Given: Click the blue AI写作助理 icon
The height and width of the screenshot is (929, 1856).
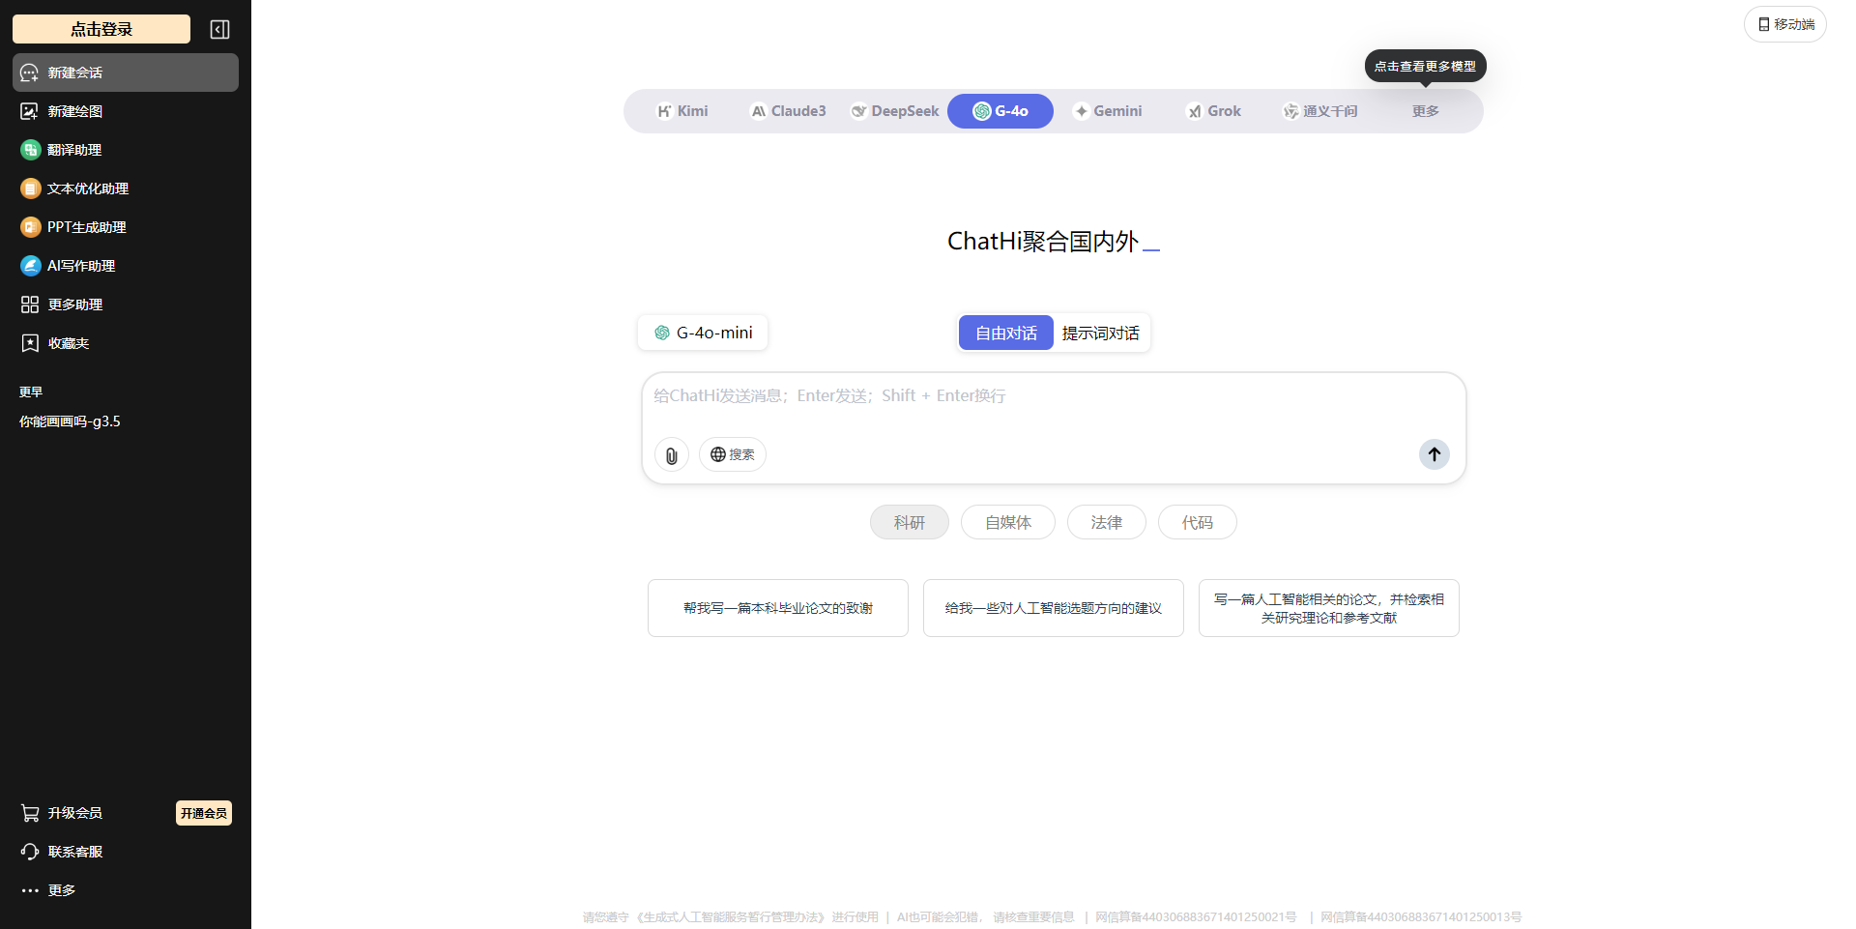Looking at the screenshot, I should 30,266.
